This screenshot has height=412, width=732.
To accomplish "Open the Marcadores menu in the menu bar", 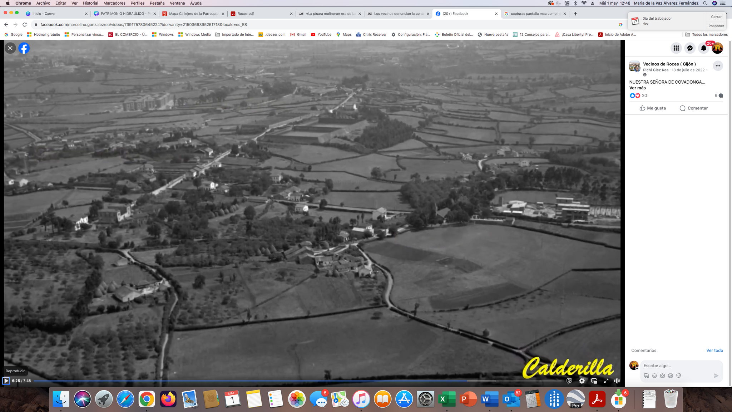I will 114,3.
